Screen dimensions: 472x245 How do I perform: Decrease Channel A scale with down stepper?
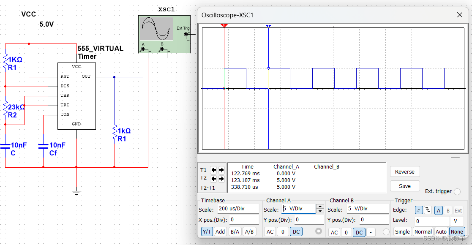[x=320, y=210]
